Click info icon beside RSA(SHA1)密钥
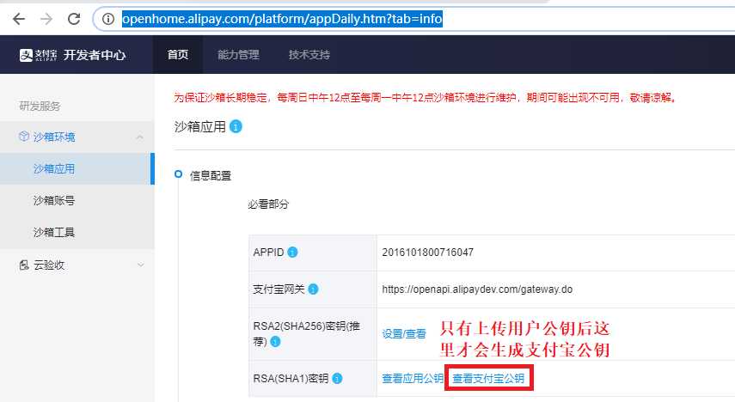Image resolution: width=735 pixels, height=402 pixels. tap(337, 379)
